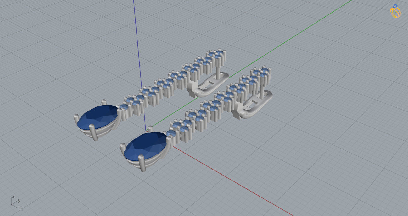Click the XYZ world axes indicator

point(16,202)
